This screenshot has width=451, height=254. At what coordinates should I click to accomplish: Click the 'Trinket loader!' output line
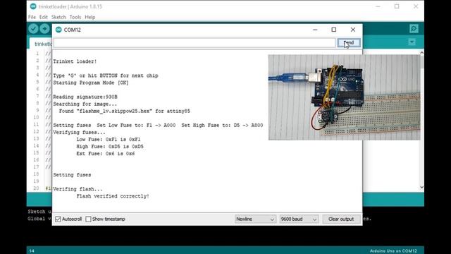click(x=75, y=61)
